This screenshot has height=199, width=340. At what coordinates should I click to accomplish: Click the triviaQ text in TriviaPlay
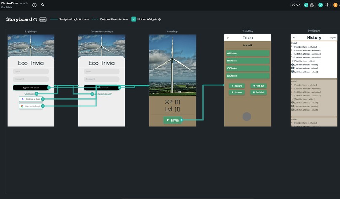[248, 45]
